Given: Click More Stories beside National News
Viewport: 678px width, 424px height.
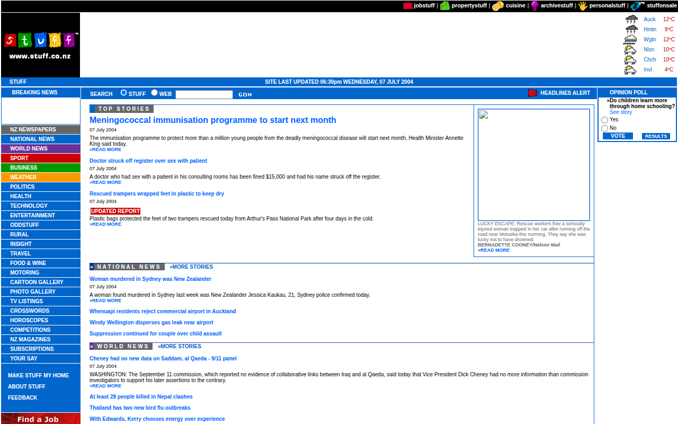Looking at the screenshot, I should tap(191, 267).
